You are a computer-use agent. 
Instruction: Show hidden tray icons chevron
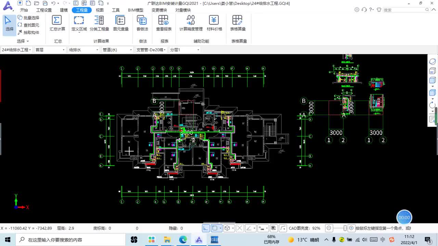coord(326,240)
